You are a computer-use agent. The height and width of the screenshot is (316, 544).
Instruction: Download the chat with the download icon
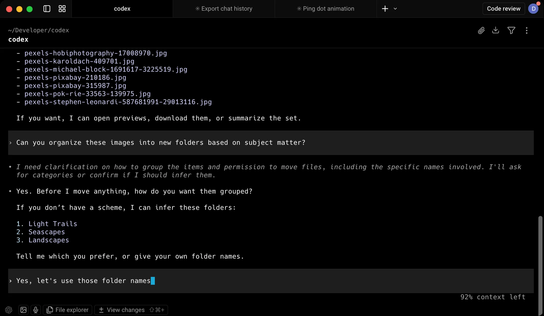click(496, 30)
